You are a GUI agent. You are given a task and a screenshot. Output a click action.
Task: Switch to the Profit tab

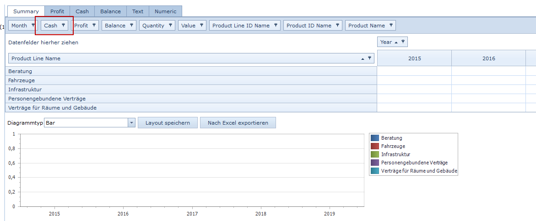(x=57, y=11)
